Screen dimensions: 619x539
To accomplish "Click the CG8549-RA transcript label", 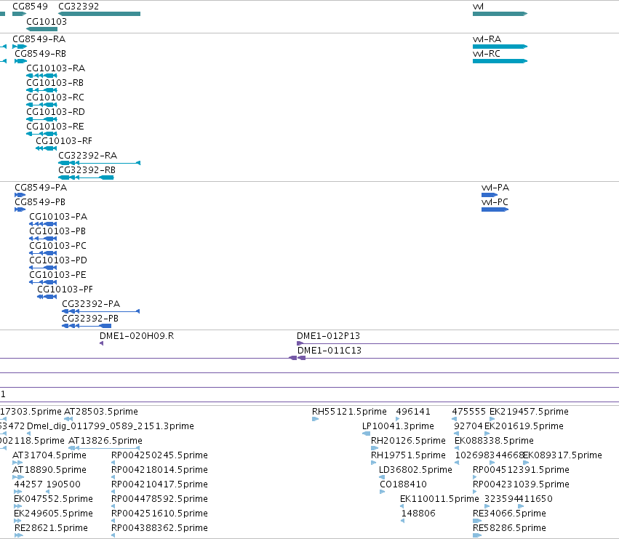I will point(39,39).
